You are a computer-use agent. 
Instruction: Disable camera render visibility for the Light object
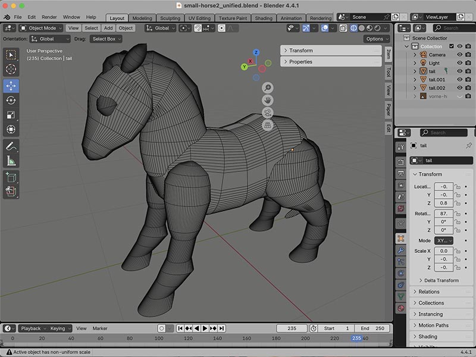click(x=468, y=62)
